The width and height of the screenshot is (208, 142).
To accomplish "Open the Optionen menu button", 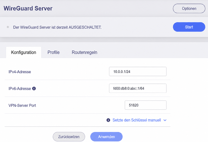I will coord(189,8).
